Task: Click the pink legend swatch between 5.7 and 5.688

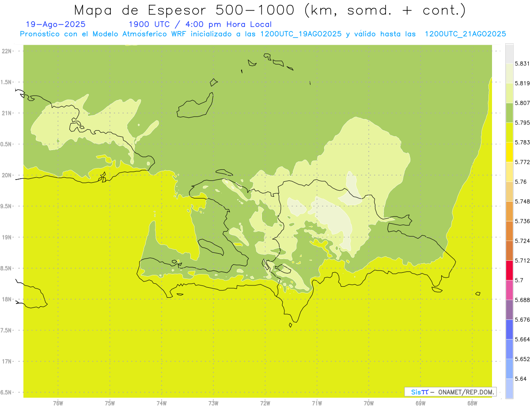Action: point(509,290)
